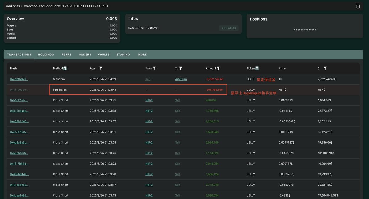369x199 pixels.
Task: Click the Overview total 0.00$
Action: pos(111,18)
